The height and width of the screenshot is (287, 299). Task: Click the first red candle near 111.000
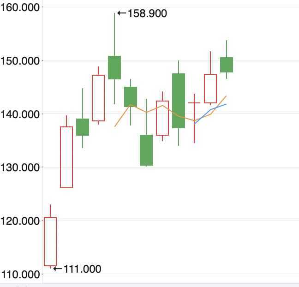pyautogui.click(x=50, y=241)
